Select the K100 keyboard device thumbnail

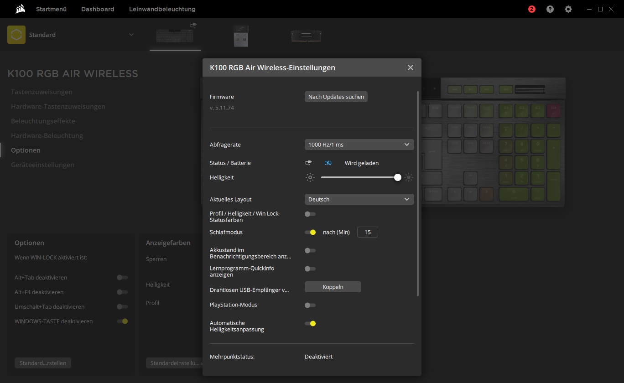pyautogui.click(x=175, y=35)
